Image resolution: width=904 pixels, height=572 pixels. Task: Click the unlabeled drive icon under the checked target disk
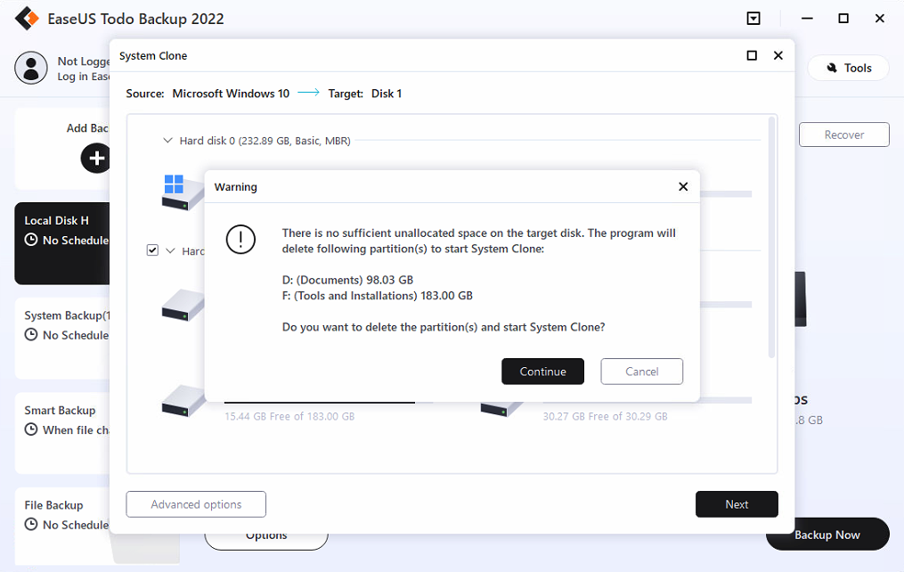(183, 305)
